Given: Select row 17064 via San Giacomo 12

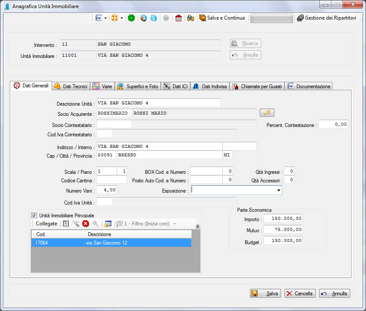Looking at the screenshot, I should [x=111, y=243].
